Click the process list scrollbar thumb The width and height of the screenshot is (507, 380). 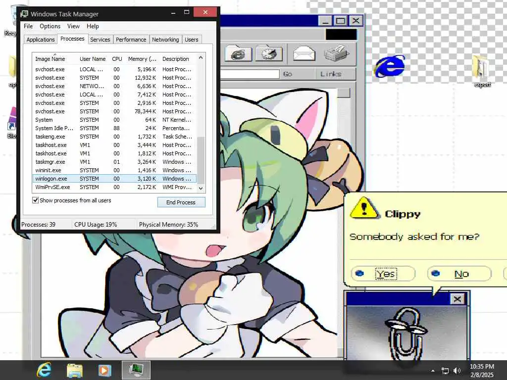[x=201, y=160]
